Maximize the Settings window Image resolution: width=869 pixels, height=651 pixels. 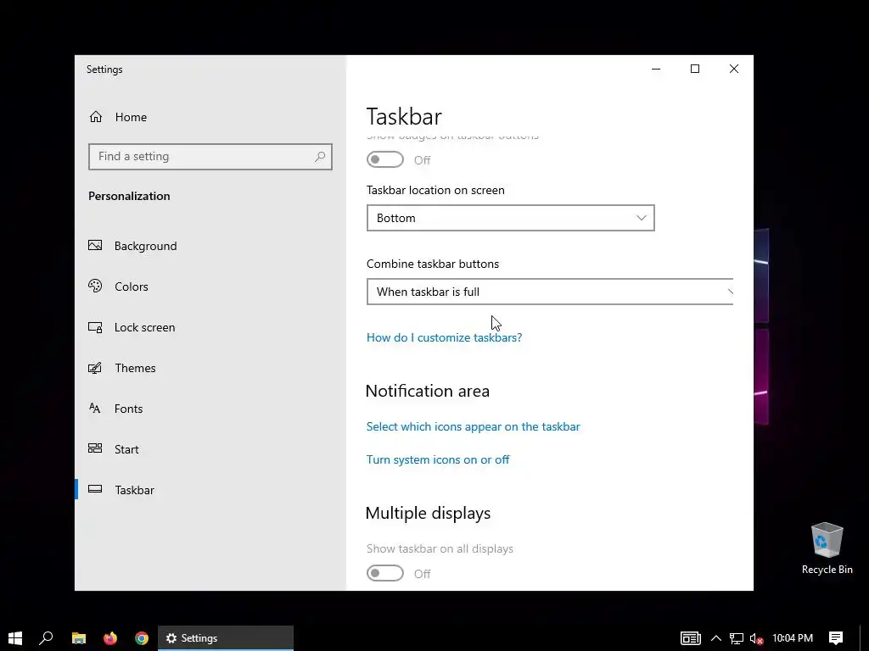point(695,69)
